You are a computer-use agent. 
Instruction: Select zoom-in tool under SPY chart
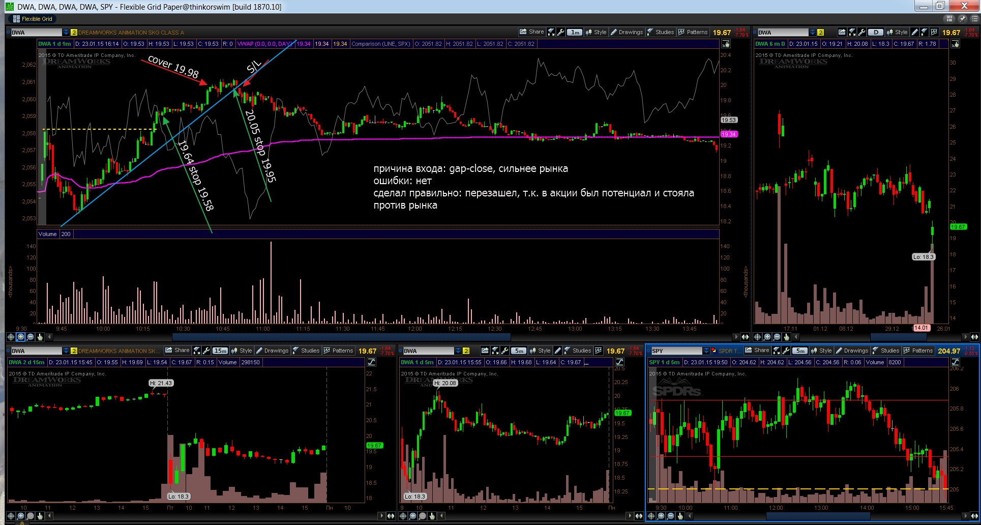pos(661,516)
